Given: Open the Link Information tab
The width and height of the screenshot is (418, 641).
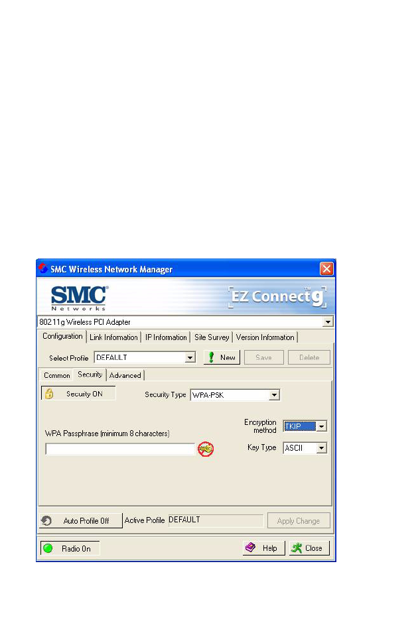Looking at the screenshot, I should (113, 337).
